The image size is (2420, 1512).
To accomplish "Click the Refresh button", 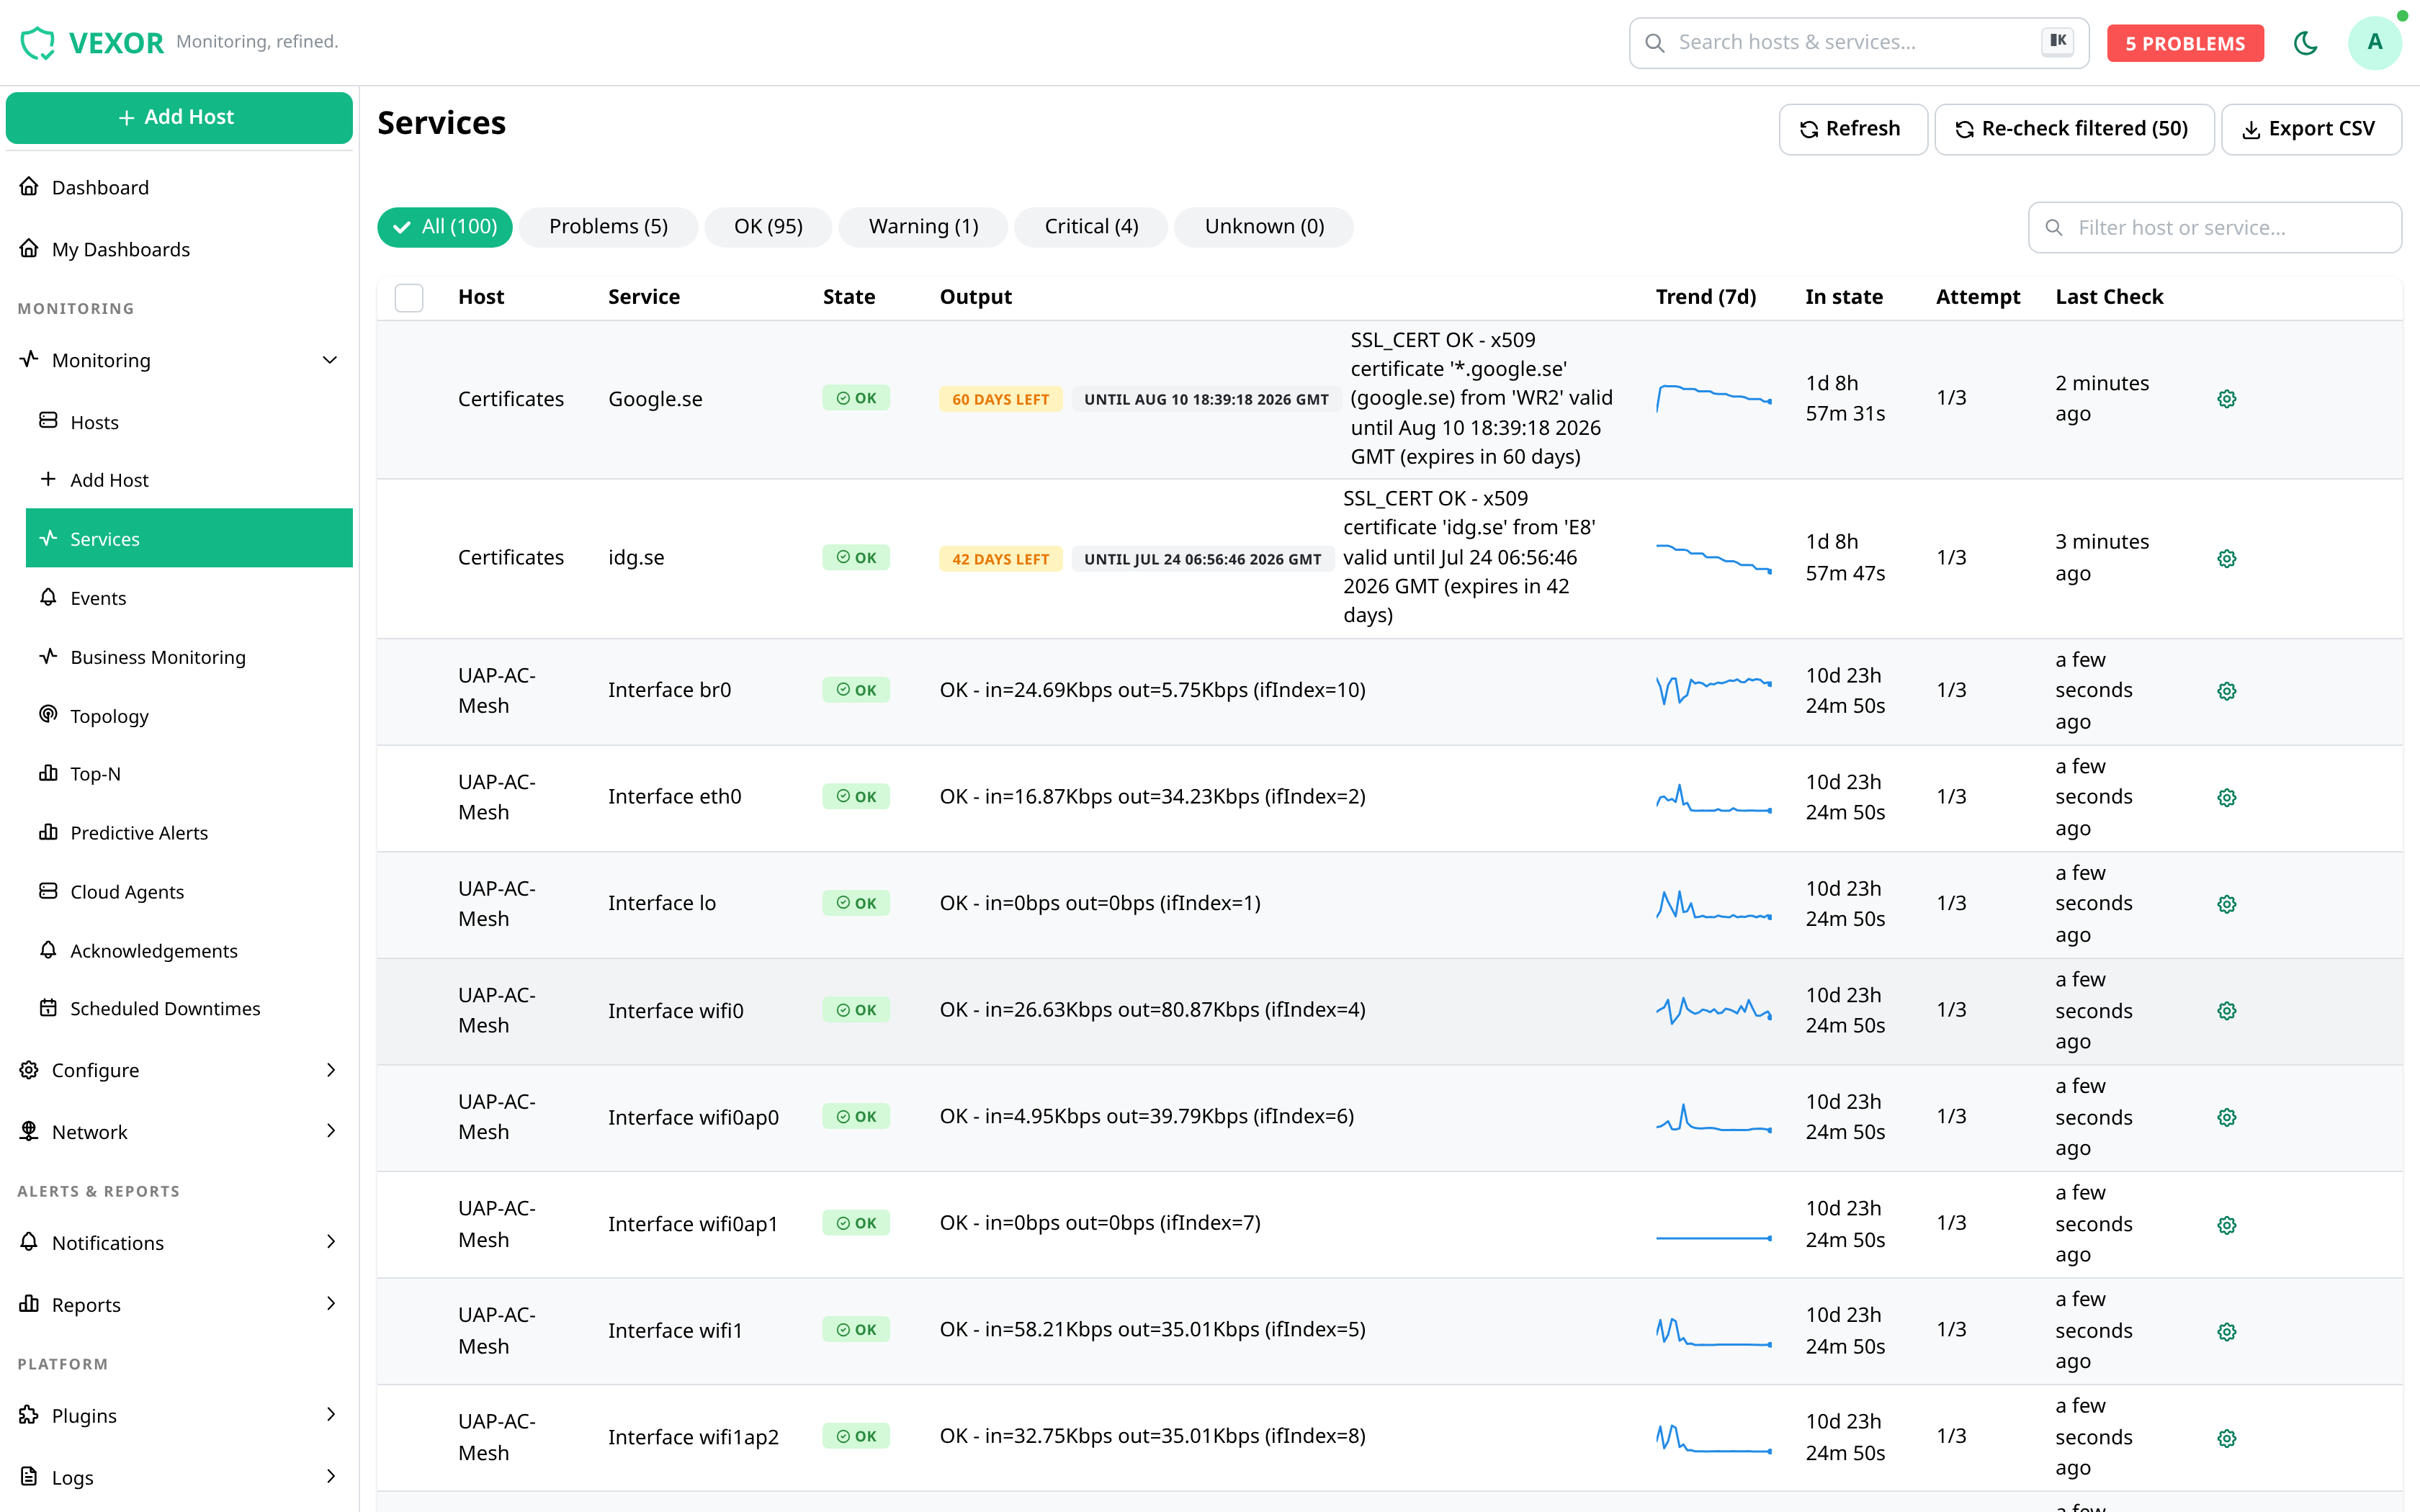I will [x=1852, y=129].
